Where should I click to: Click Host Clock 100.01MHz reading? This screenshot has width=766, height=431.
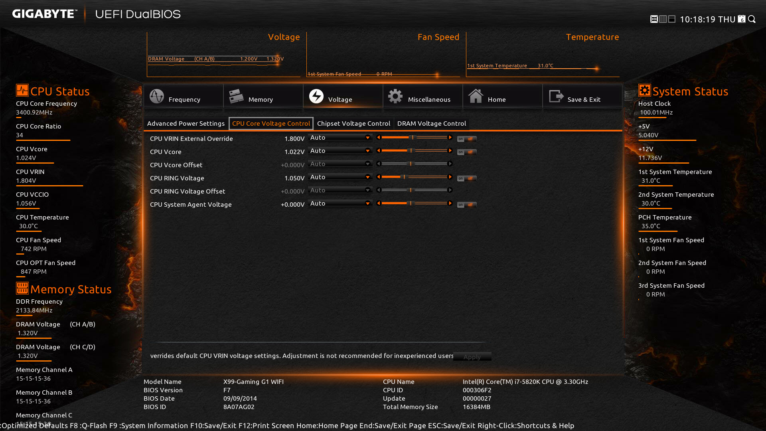(656, 112)
